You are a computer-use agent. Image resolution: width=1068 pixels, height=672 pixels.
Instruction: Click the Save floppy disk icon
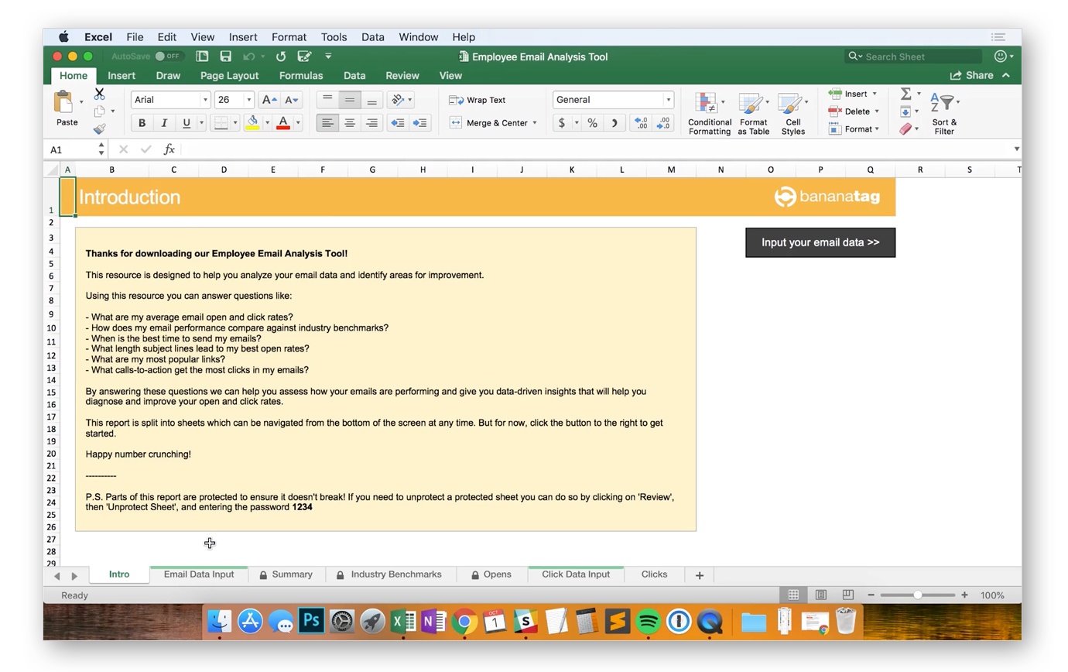pyautogui.click(x=226, y=57)
